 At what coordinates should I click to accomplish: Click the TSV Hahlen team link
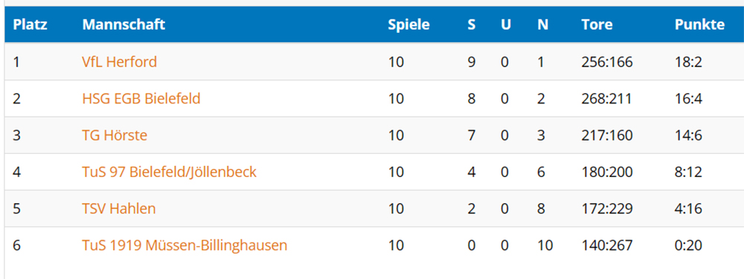pos(118,209)
